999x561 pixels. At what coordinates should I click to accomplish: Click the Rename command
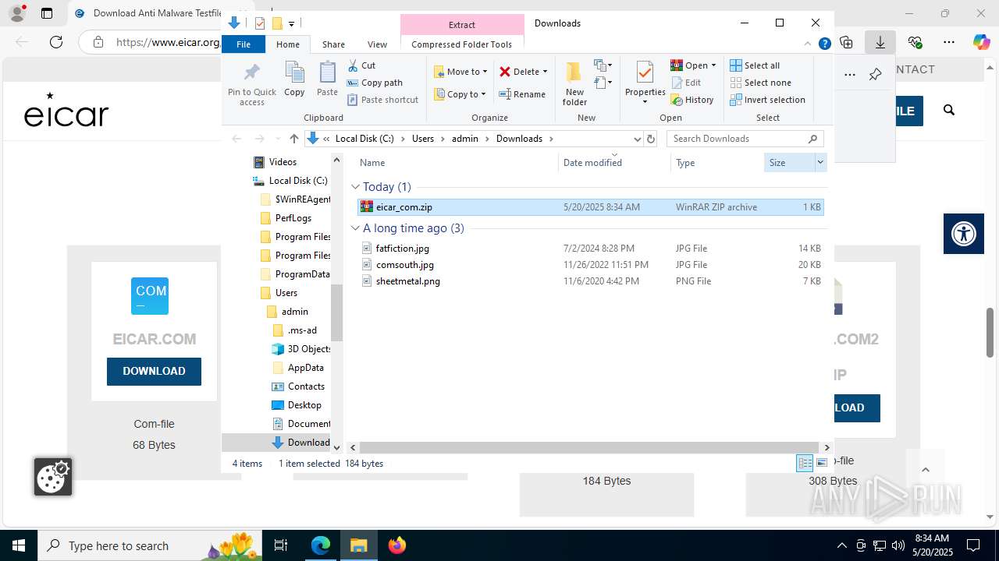(x=522, y=94)
